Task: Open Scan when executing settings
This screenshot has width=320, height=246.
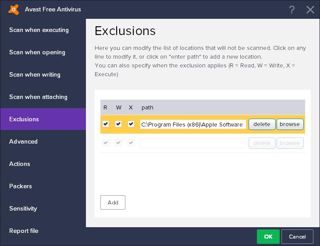Action: (x=39, y=30)
